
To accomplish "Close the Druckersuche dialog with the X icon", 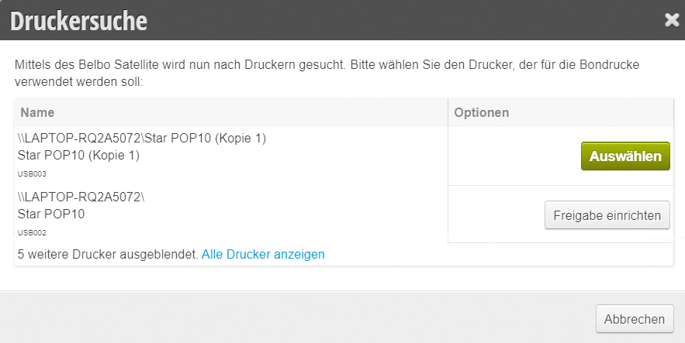I will click(672, 20).
